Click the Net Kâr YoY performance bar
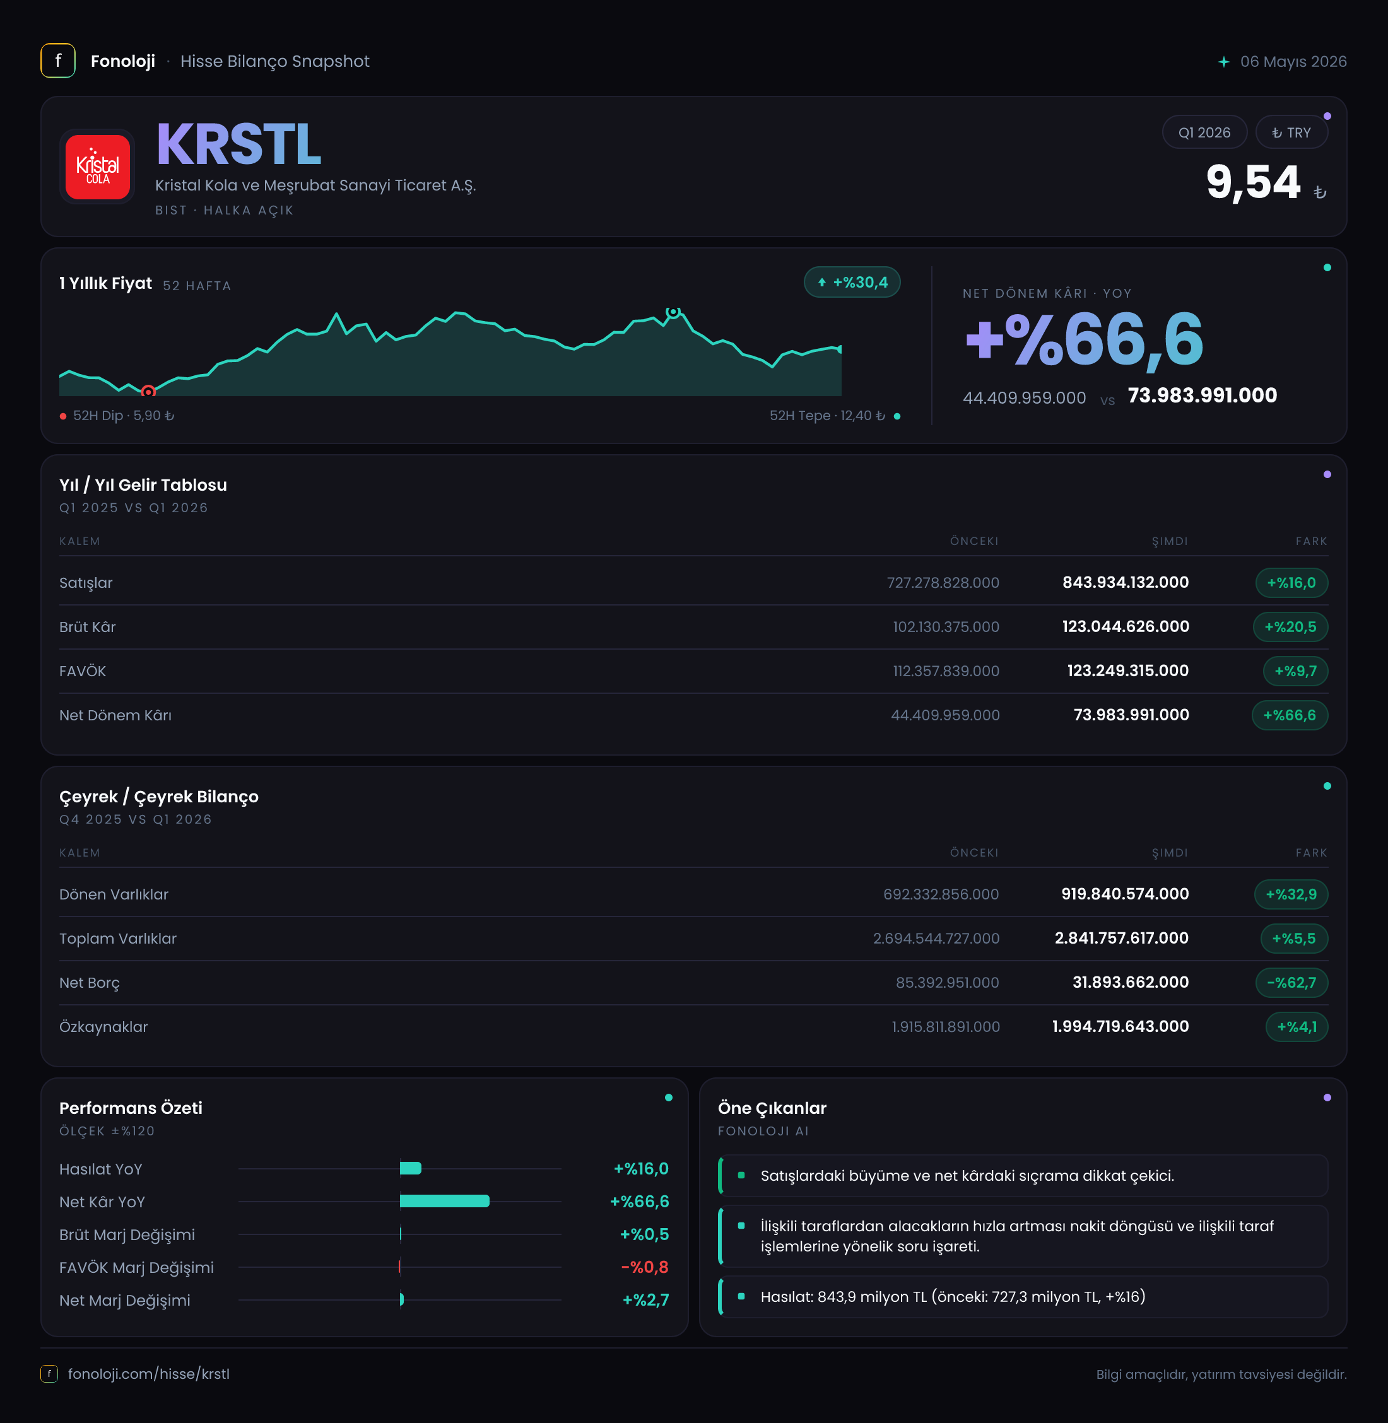The height and width of the screenshot is (1423, 1388). (x=445, y=1202)
